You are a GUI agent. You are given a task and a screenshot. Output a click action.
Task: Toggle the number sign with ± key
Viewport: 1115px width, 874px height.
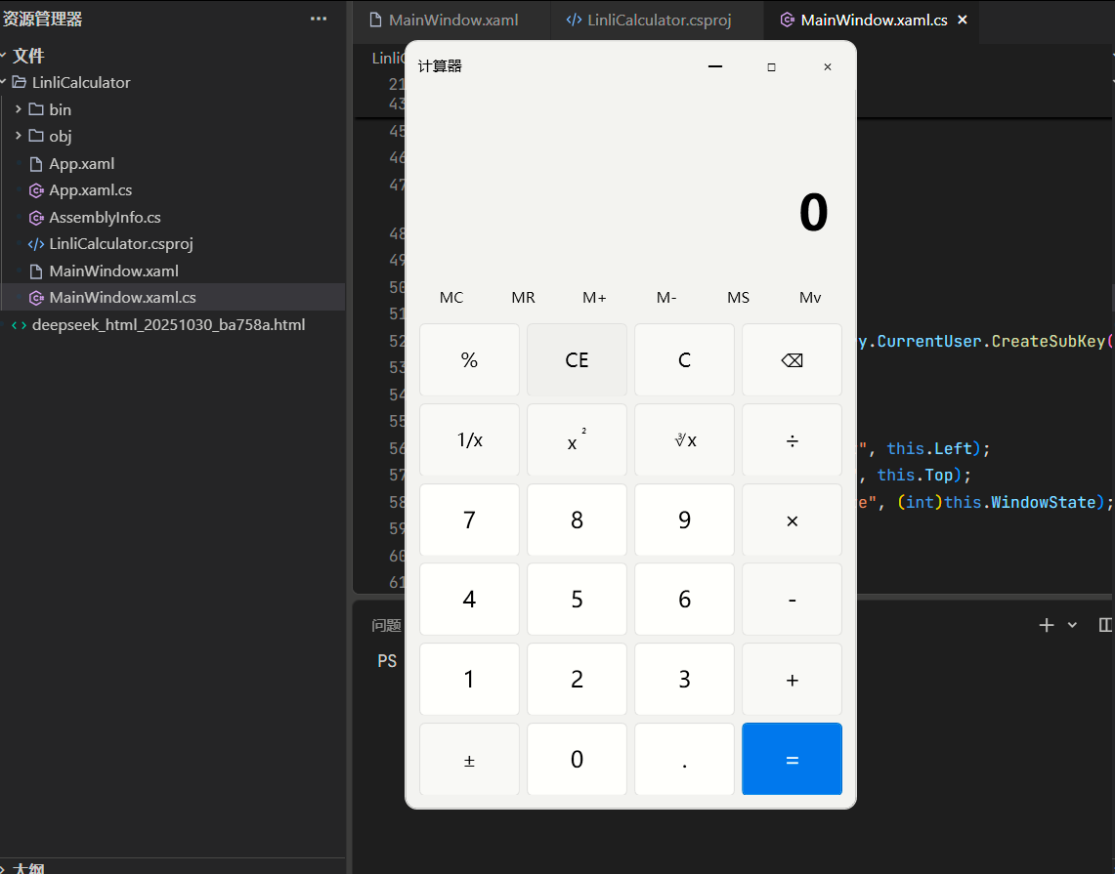469,760
